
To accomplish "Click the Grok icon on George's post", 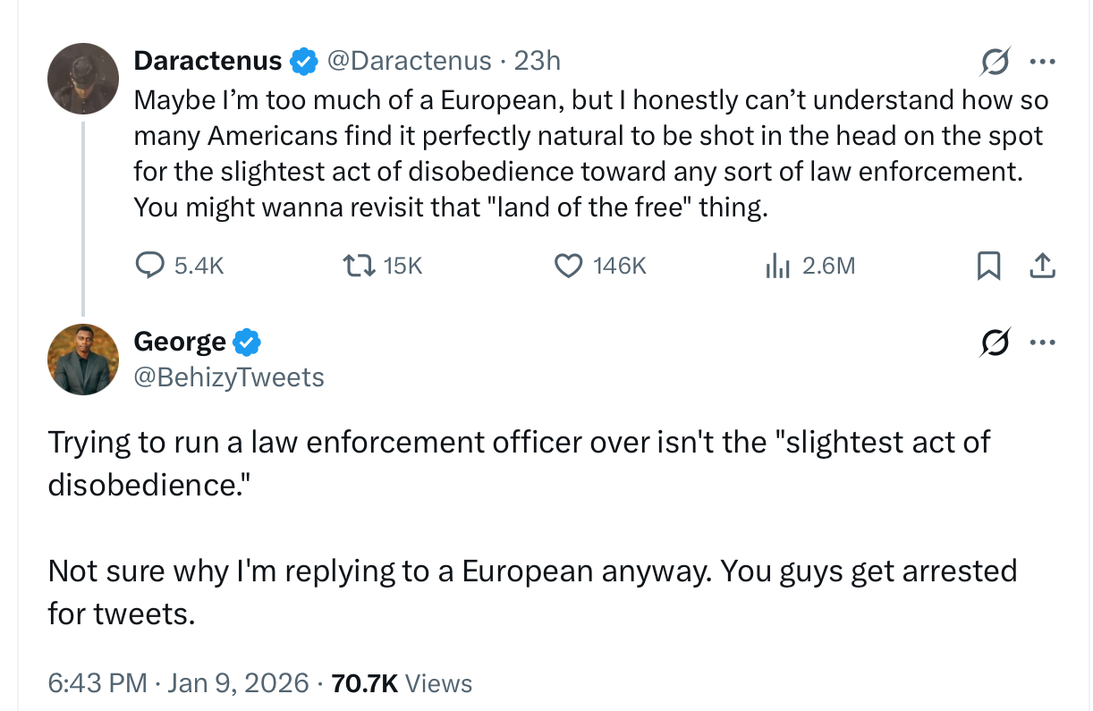I will [x=994, y=343].
